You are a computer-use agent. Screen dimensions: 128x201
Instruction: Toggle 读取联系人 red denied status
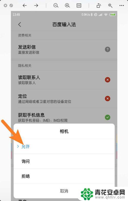click(108, 80)
